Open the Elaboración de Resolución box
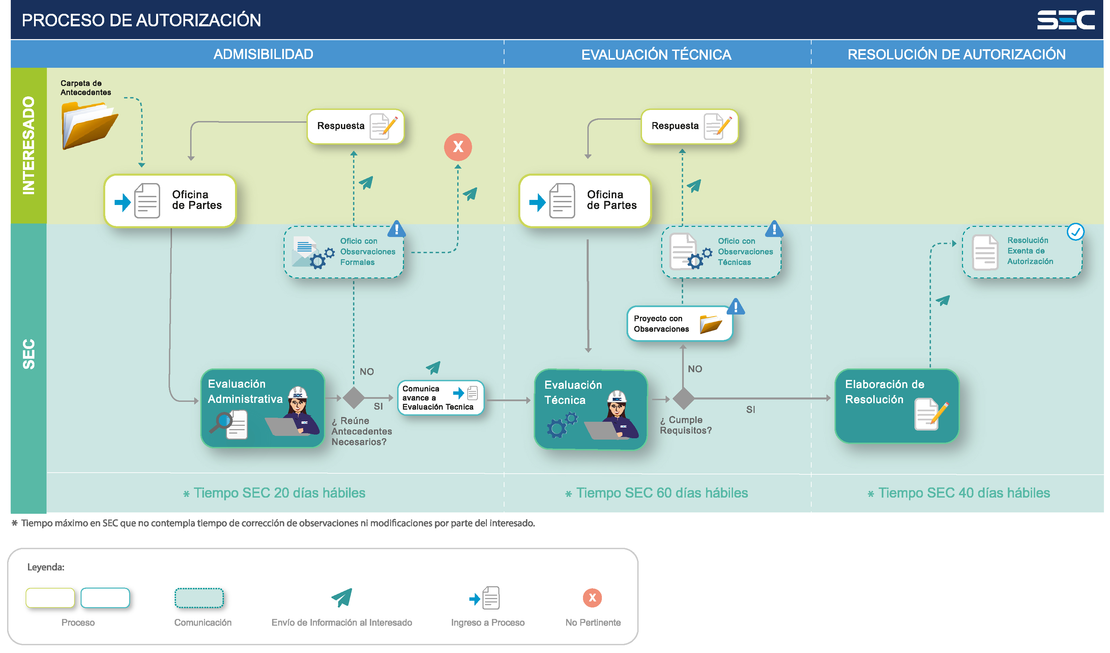 pyautogui.click(x=897, y=406)
